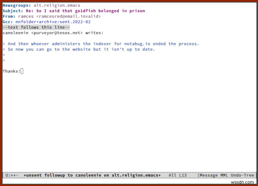Click the quoted line starting 'So now you'

[x=79, y=49]
